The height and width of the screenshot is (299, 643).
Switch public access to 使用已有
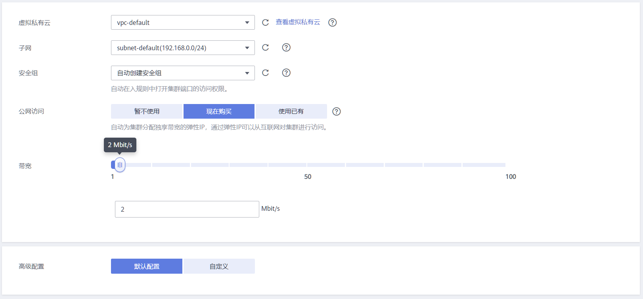pos(291,112)
